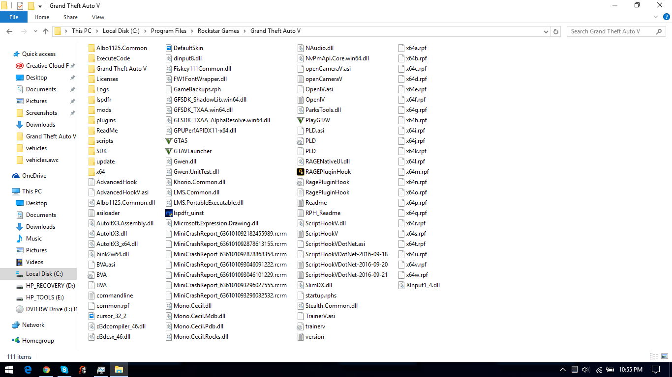Open Microsoft Edge from the taskbar
672x377 pixels.
click(x=28, y=370)
